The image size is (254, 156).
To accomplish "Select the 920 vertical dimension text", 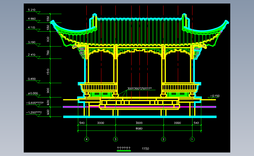I will click(x=48, y=39).
